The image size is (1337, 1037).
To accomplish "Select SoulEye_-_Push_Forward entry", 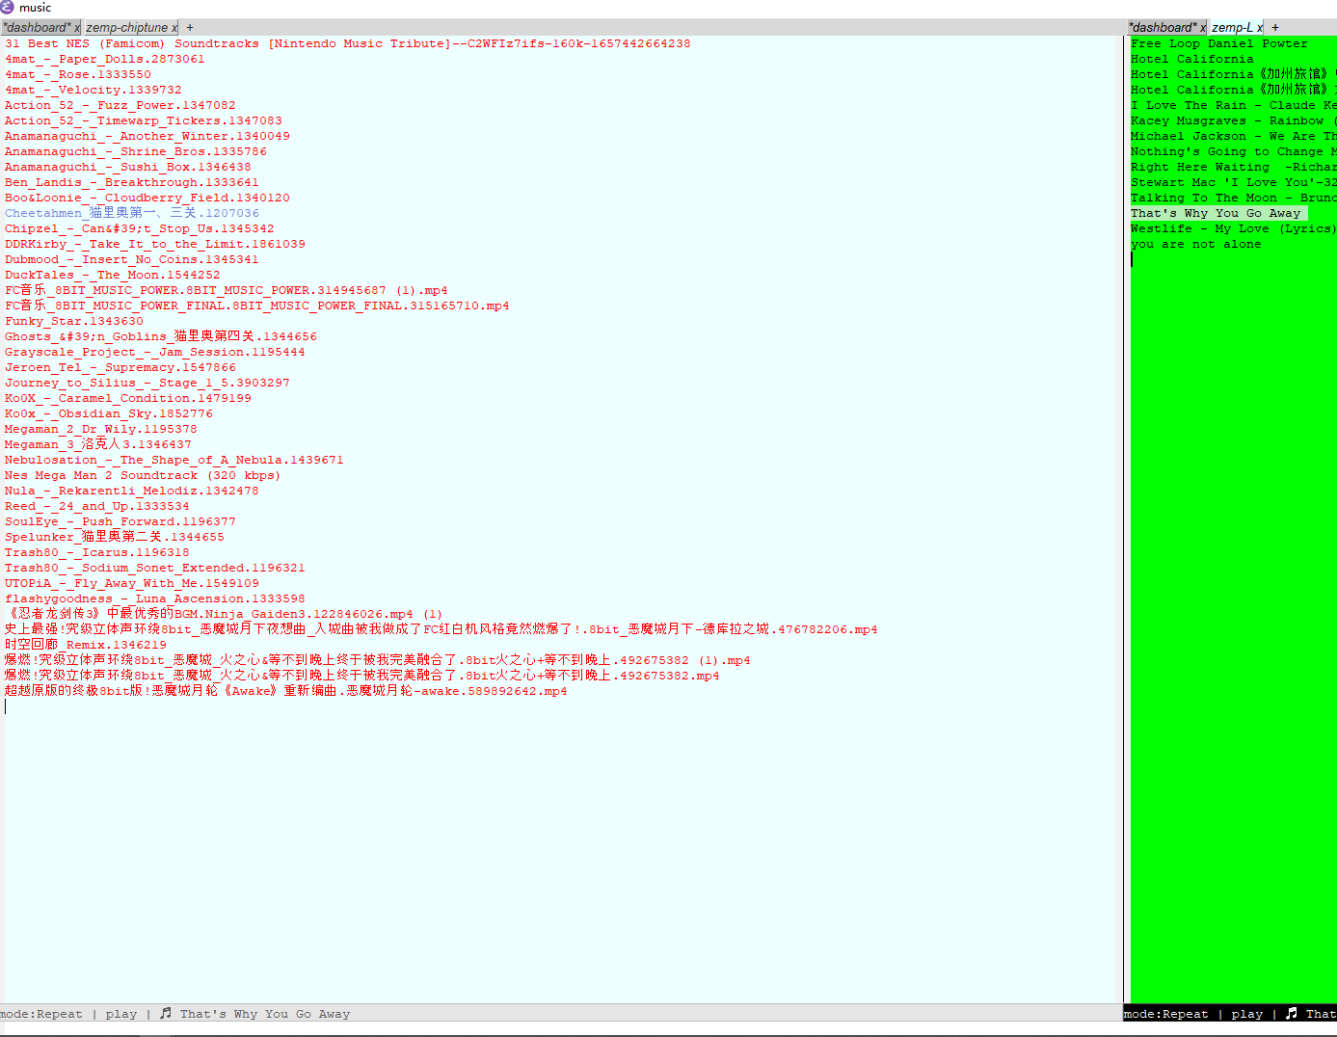I will click(x=120, y=521).
